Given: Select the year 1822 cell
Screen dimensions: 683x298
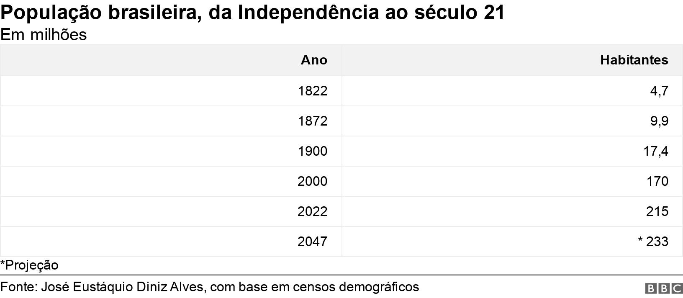Looking at the screenshot, I should tap(313, 91).
